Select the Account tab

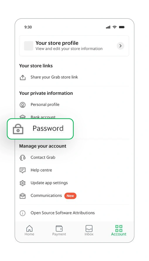[119, 231]
